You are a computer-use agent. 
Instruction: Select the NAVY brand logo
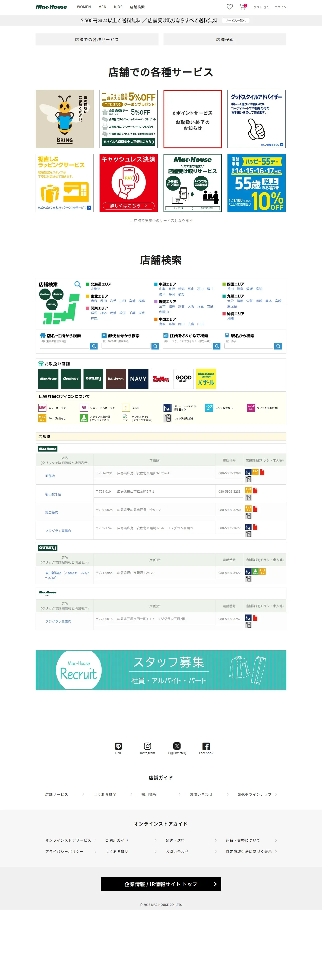pos(138,378)
